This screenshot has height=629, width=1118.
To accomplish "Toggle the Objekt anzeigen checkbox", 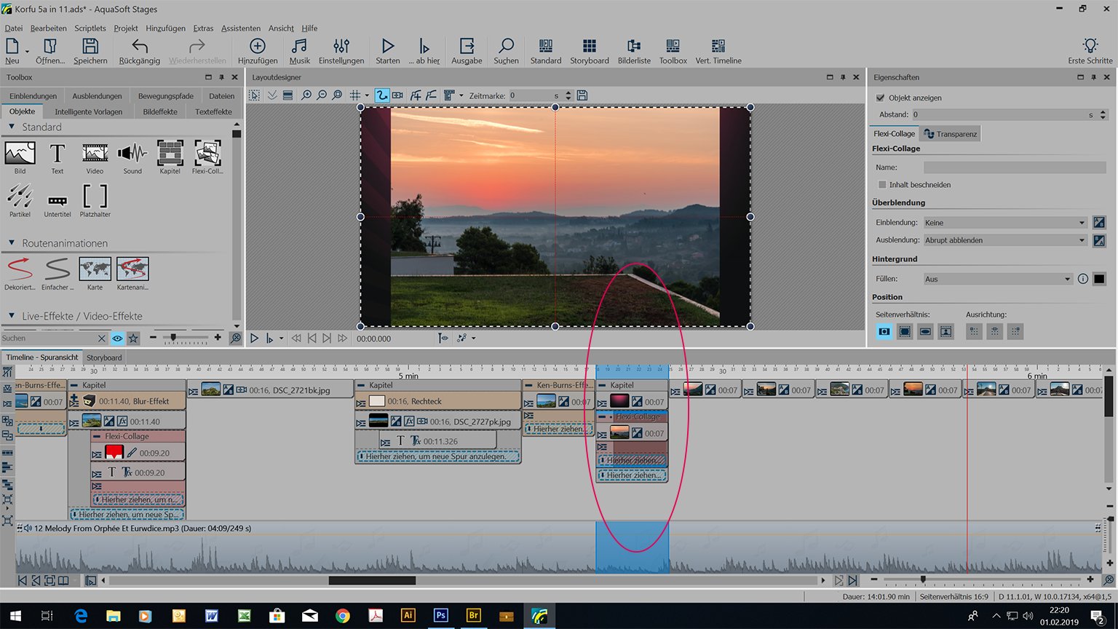I will pos(881,98).
